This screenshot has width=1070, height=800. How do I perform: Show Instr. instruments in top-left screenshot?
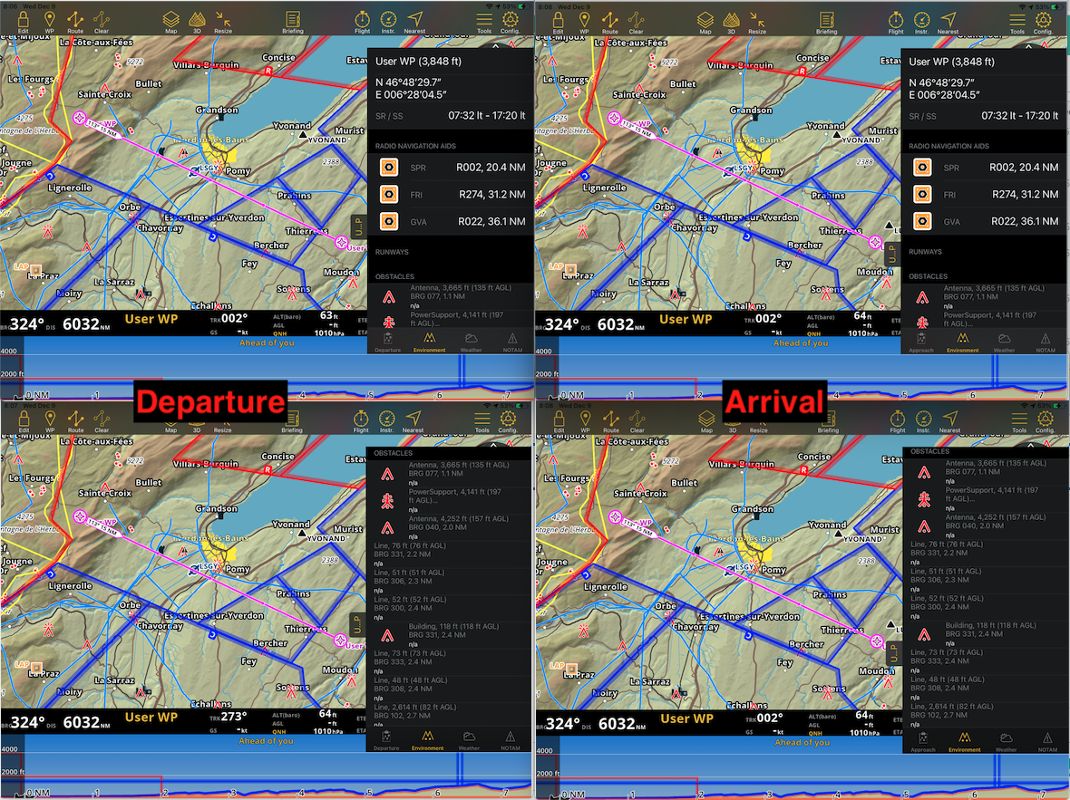point(387,19)
